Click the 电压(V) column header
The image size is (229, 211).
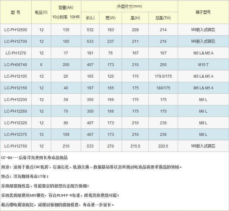[x=41, y=12]
